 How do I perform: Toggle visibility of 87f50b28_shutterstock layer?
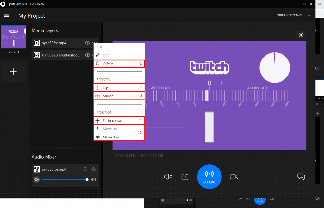point(88,55)
